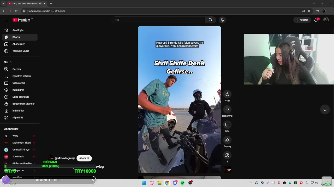
Task: Click the install app icon in address bar
Action: click(303, 11)
